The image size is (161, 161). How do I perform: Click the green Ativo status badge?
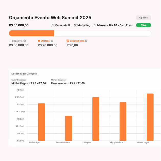coord(143,25)
